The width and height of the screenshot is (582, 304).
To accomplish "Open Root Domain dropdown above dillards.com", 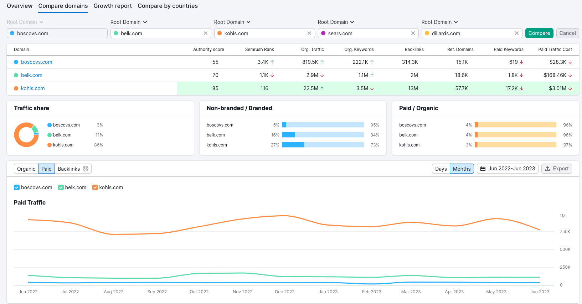I will pos(440,22).
